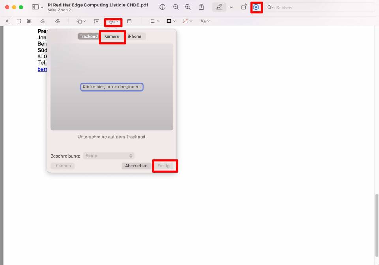
Task: Click the Suchen search field
Action: [324, 8]
